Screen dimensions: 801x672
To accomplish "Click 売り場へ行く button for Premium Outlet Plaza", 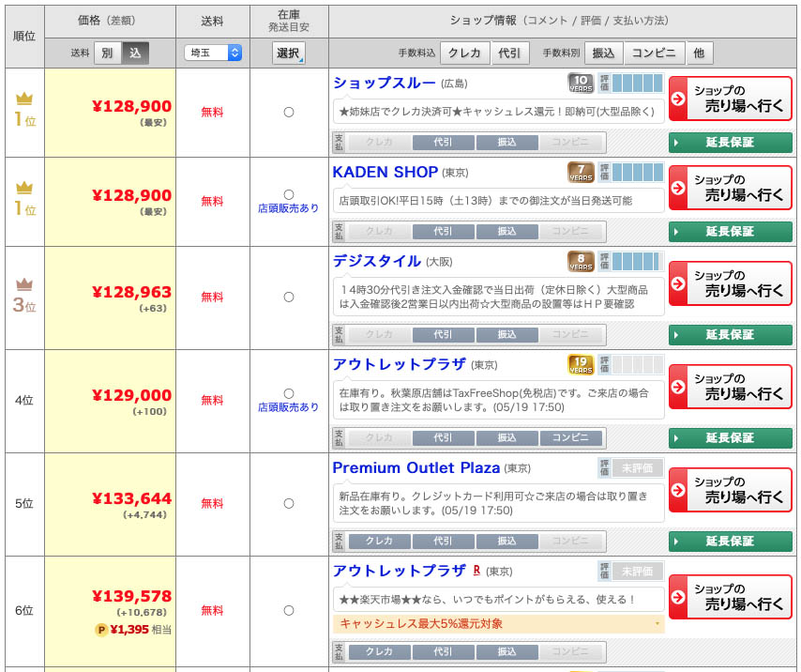I will (x=730, y=490).
